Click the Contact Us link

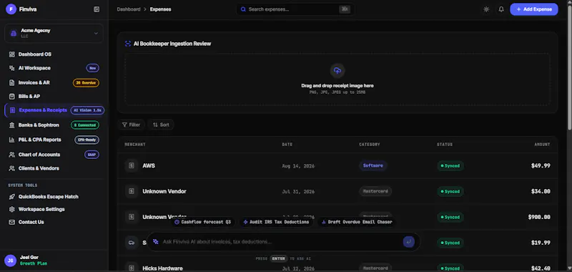click(31, 222)
